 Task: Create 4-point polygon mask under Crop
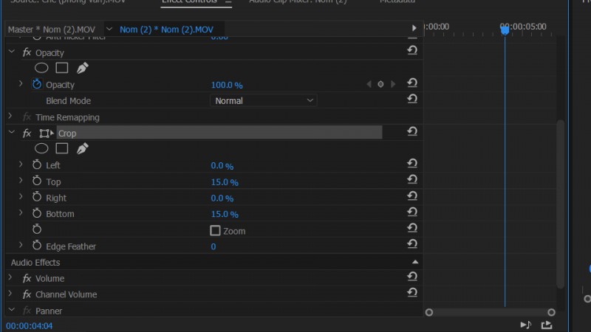coord(62,149)
